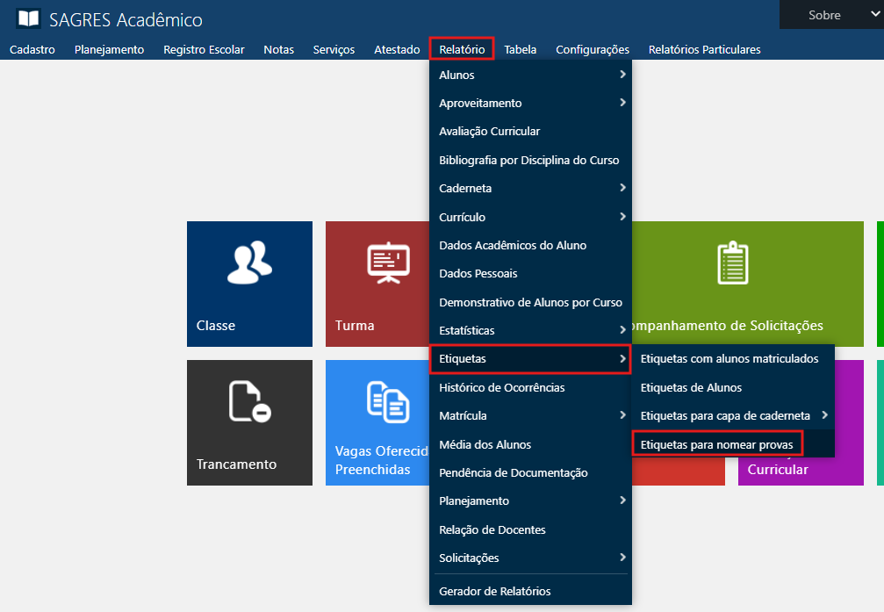The height and width of the screenshot is (612, 884).
Task: Open the Relatório menu
Action: 462,49
